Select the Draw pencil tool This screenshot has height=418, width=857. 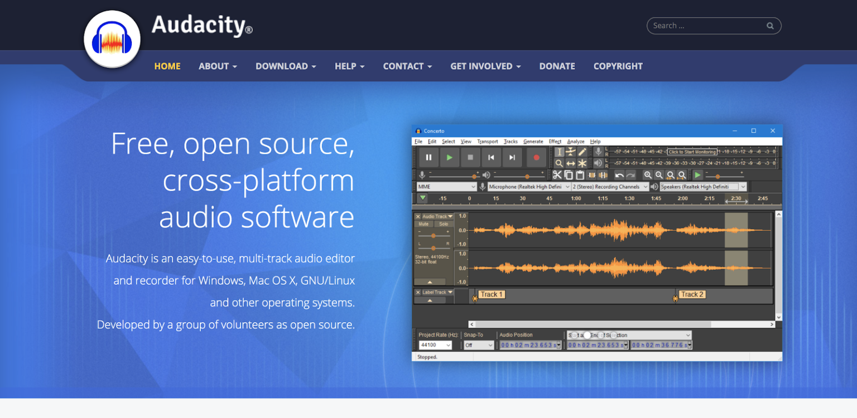pos(582,152)
